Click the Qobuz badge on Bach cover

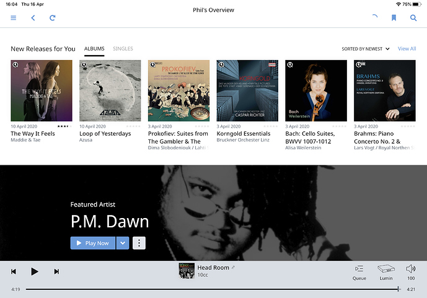(x=290, y=65)
